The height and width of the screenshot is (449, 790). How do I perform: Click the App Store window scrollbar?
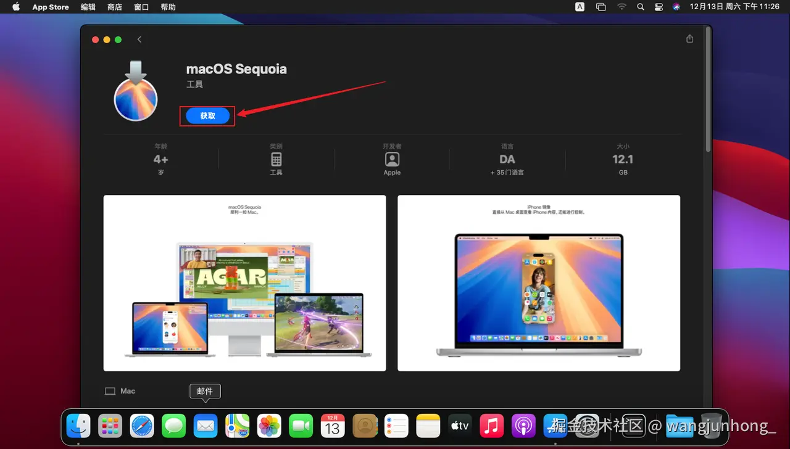(708, 89)
